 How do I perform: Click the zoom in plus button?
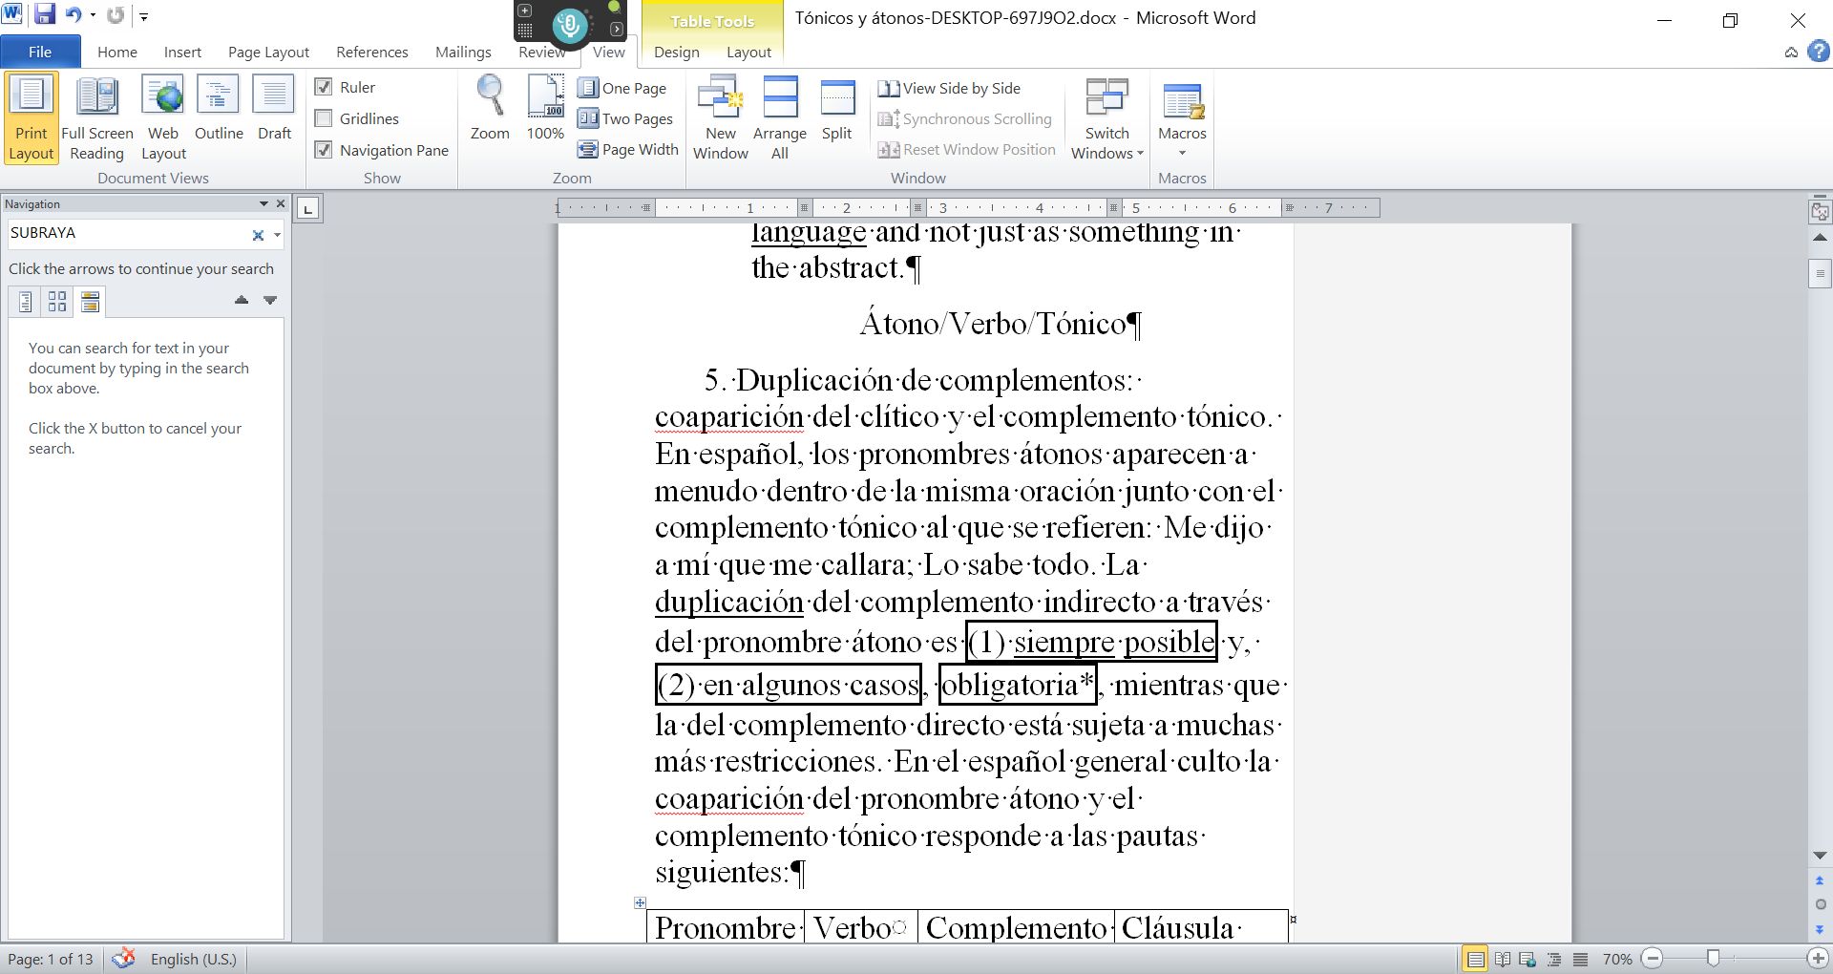pos(1818,959)
